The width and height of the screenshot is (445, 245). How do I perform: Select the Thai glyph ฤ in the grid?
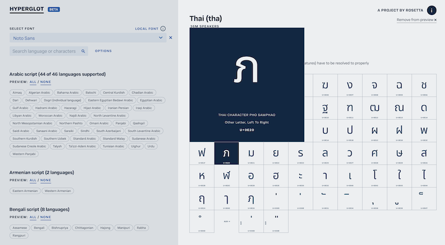pyautogui.click(x=202, y=198)
